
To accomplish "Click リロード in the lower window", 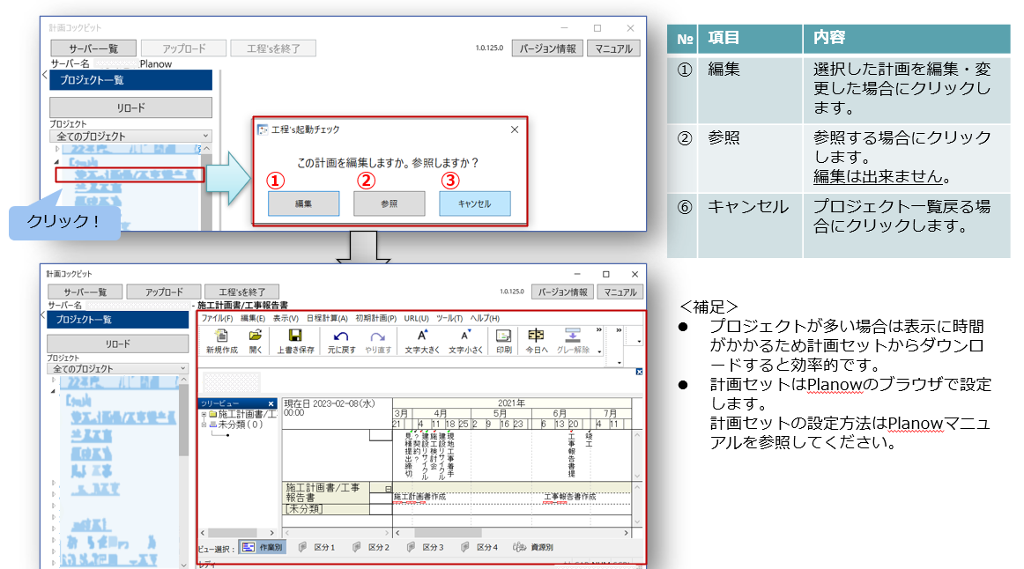I will click(x=117, y=344).
